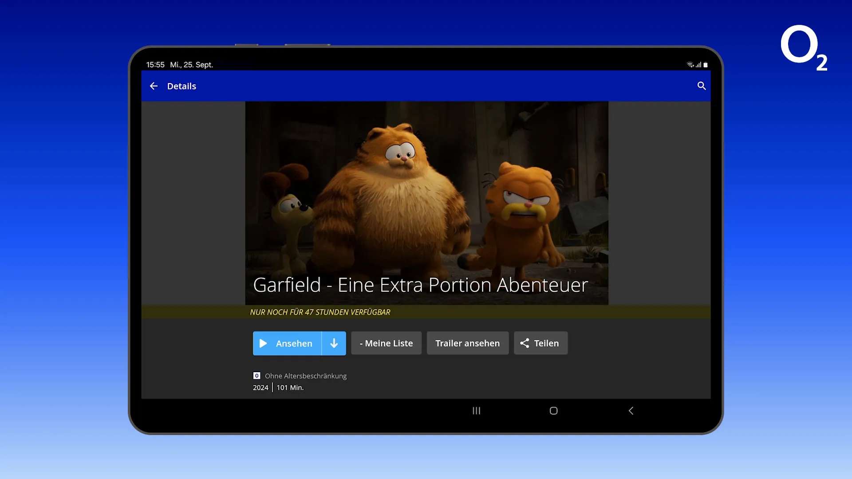Check the mobile signal strength icon

698,65
